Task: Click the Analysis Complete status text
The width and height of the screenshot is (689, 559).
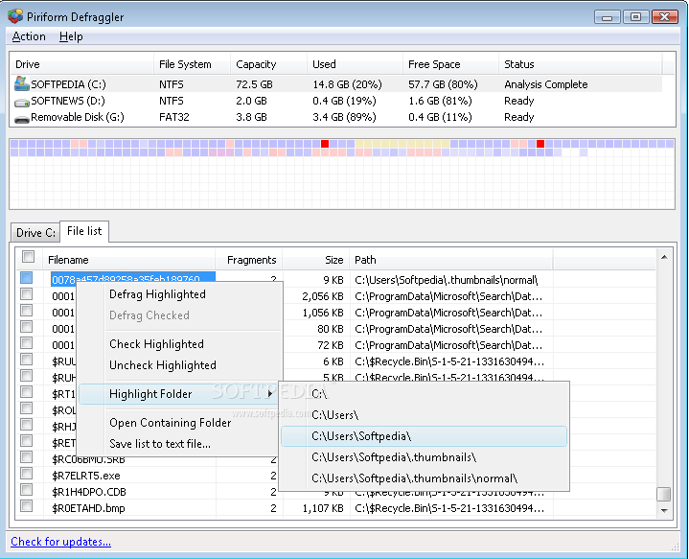Action: (546, 84)
